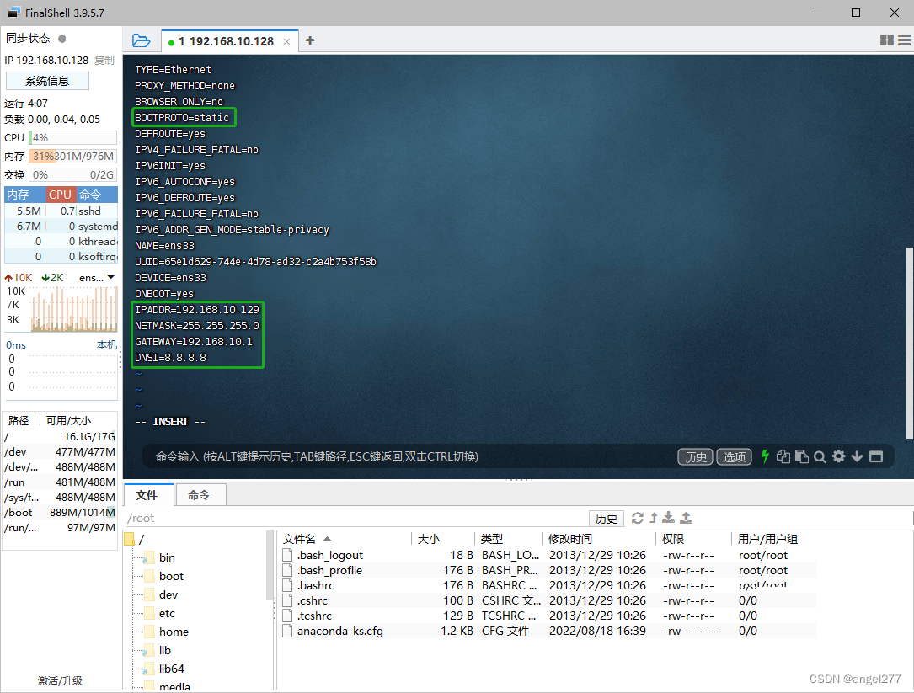This screenshot has height=693, width=914.
Task: Select the anaconda-ks.cfg file
Action: (x=339, y=632)
